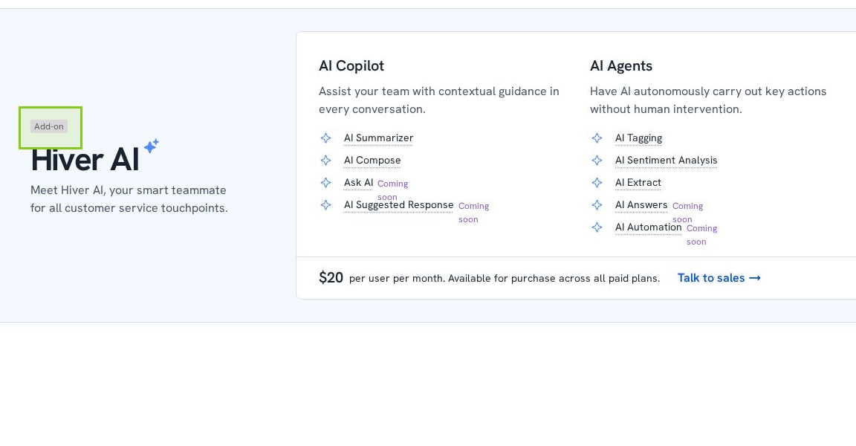
Task: Select the AI Sentiment Analysis feature label
Action: tap(666, 161)
